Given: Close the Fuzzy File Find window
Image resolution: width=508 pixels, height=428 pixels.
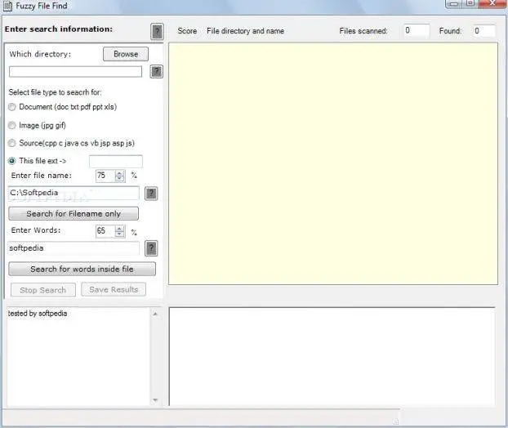Looking at the screenshot, I should point(492,4).
